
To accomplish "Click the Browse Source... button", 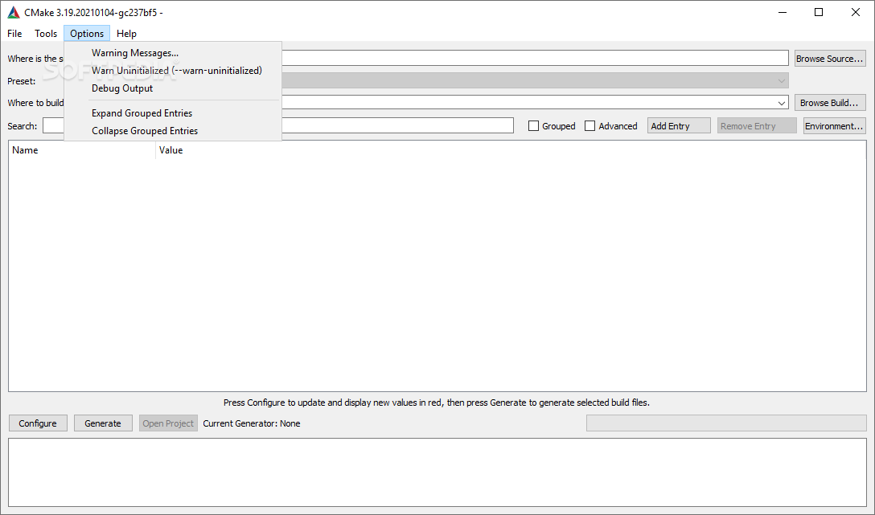I will (830, 59).
